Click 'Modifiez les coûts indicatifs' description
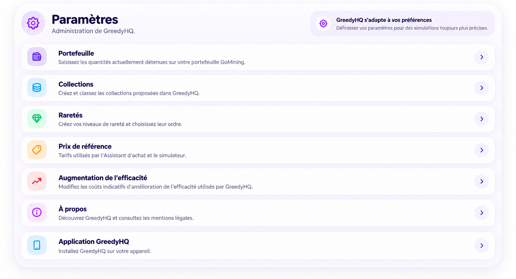The height and width of the screenshot is (279, 516). point(155,187)
